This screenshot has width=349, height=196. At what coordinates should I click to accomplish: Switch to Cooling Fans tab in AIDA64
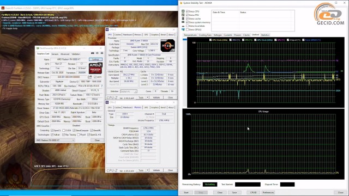[205, 35]
